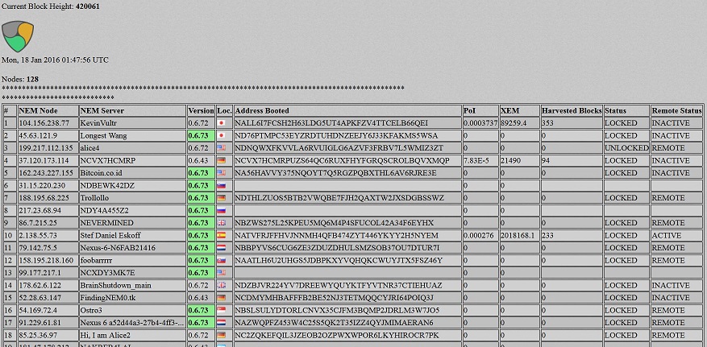The width and height of the screenshot is (707, 347).
Task: Click server name Stef Daniel Eskoff
Action: tap(112, 235)
